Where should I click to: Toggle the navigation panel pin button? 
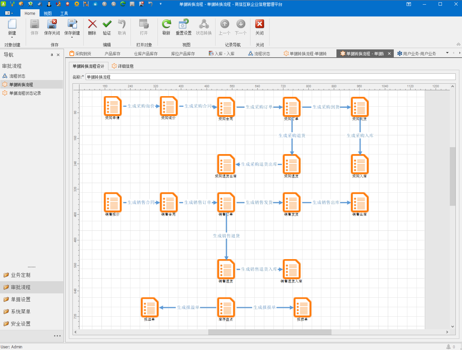pos(52,55)
